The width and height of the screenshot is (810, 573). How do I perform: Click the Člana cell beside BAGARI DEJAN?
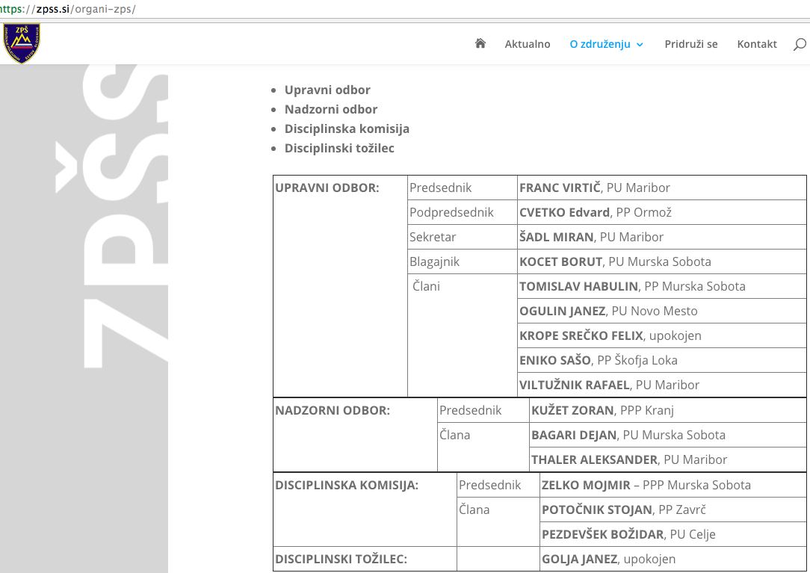point(483,447)
